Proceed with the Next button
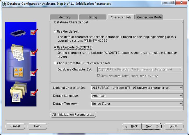Viewport: 189px width, 135px height. (151, 126)
